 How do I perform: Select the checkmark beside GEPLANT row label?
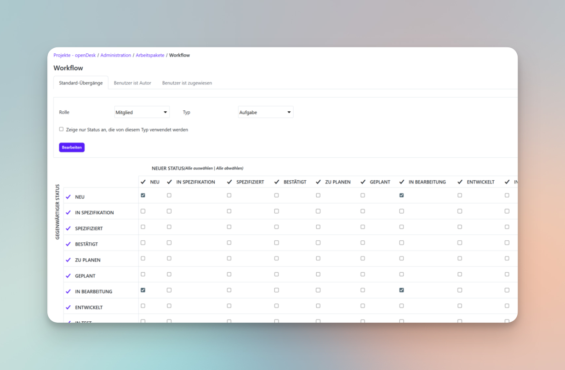[x=69, y=275]
